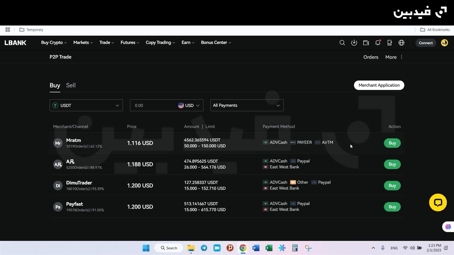454x255 pixels.
Task: Click the search magnifier icon in header
Action: point(342,42)
